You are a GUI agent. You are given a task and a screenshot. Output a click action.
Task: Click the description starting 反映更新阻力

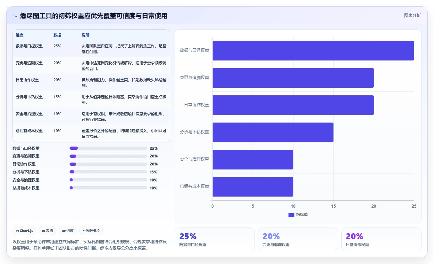coord(124,83)
